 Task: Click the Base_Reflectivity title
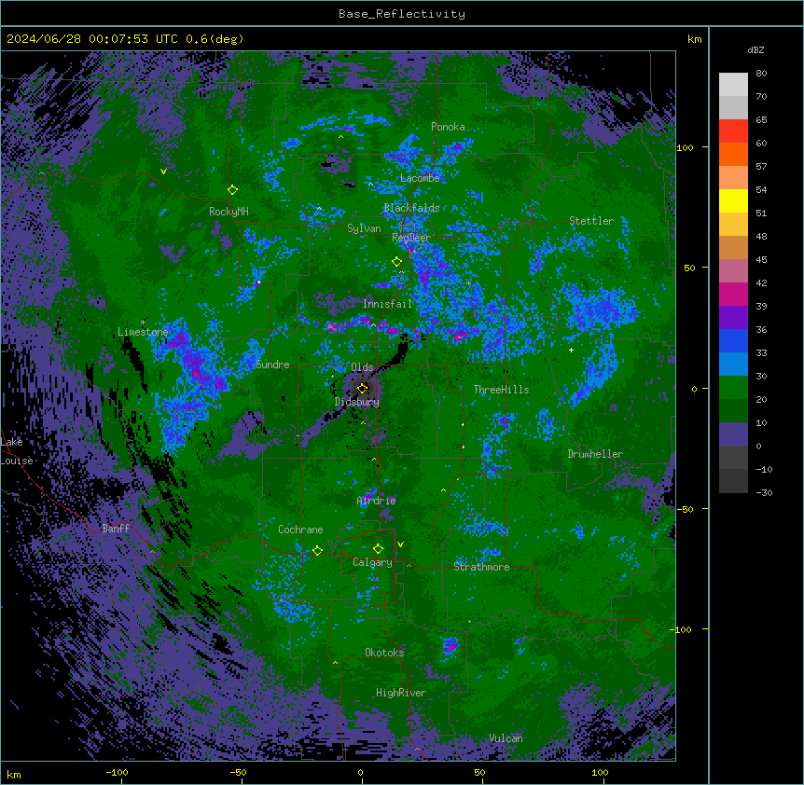pos(402,14)
